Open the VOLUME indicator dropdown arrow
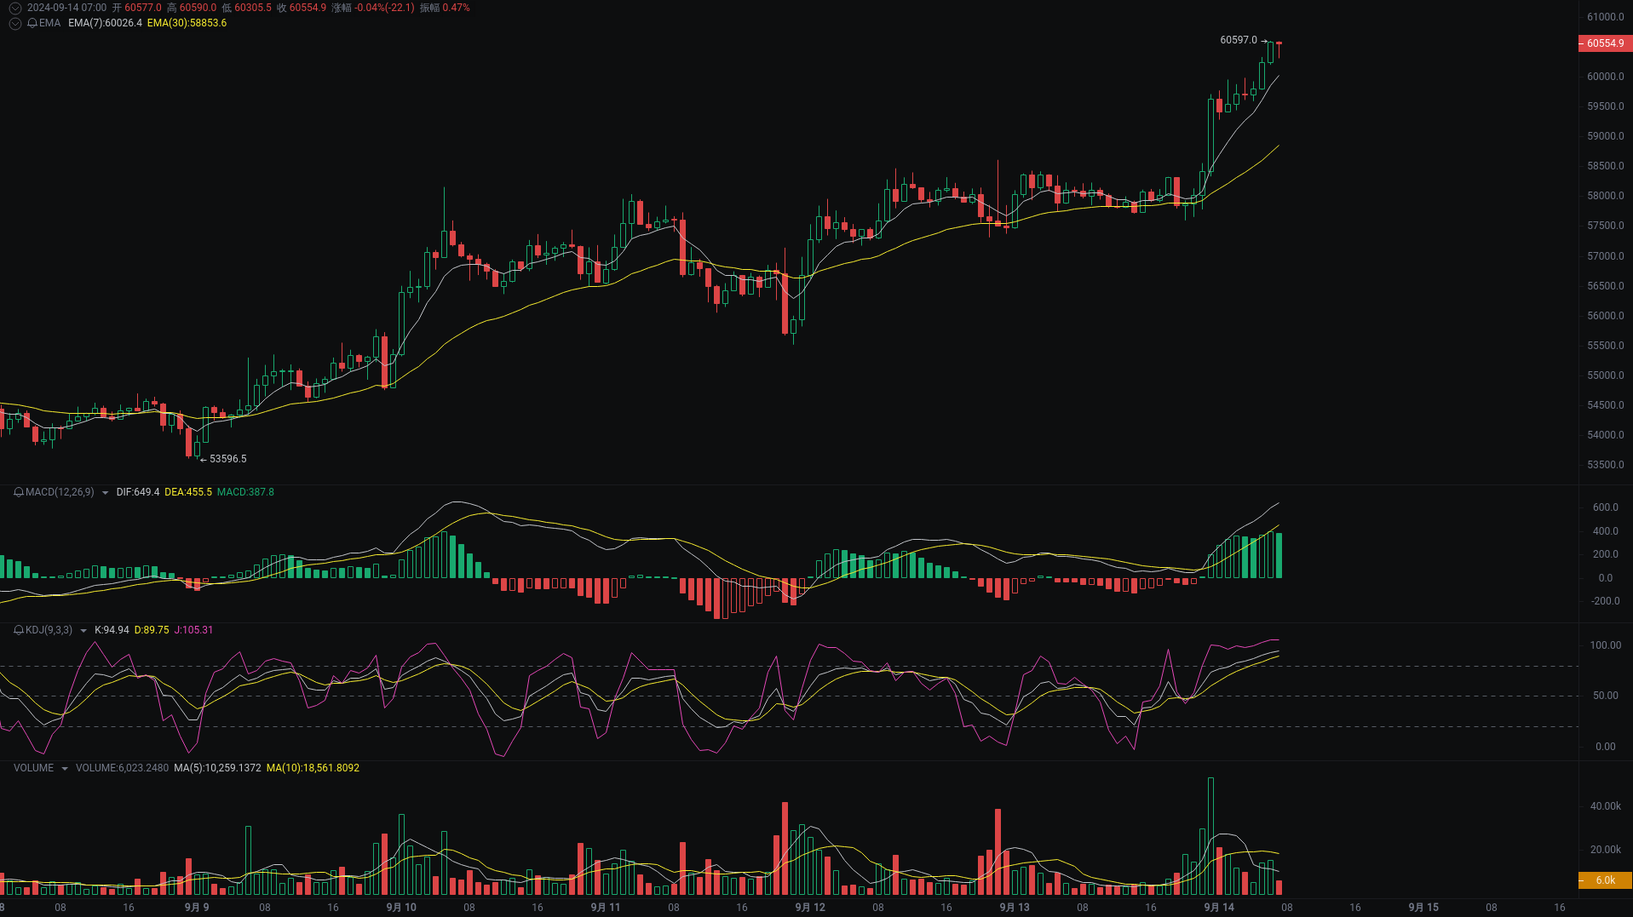The height and width of the screenshot is (917, 1633). pos(66,768)
